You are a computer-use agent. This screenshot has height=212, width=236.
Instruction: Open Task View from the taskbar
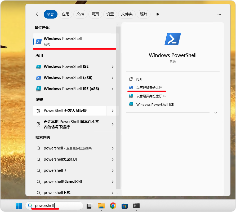coord(90,206)
